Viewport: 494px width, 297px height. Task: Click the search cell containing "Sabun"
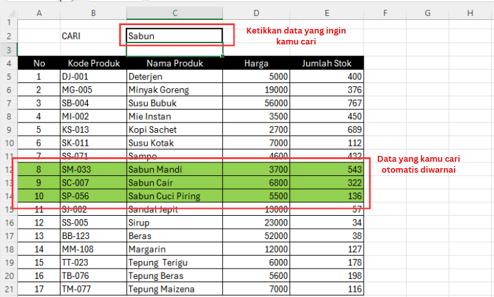(174, 36)
